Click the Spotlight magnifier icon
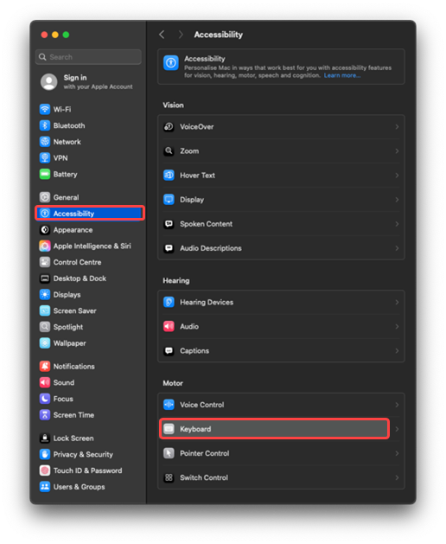The height and width of the screenshot is (544, 446). (45, 327)
